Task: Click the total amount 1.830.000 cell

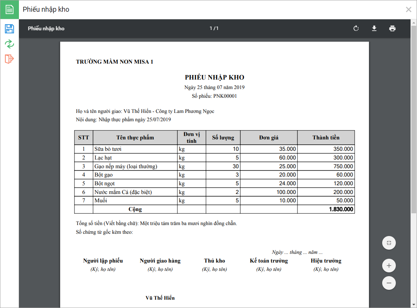Action: [326, 209]
